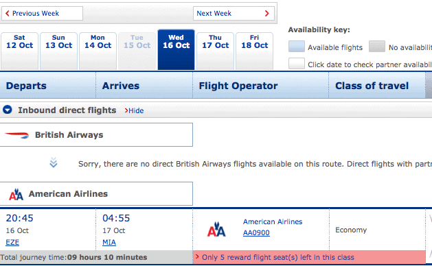
Task: Open the MIA arrival airport link
Action: (109, 242)
